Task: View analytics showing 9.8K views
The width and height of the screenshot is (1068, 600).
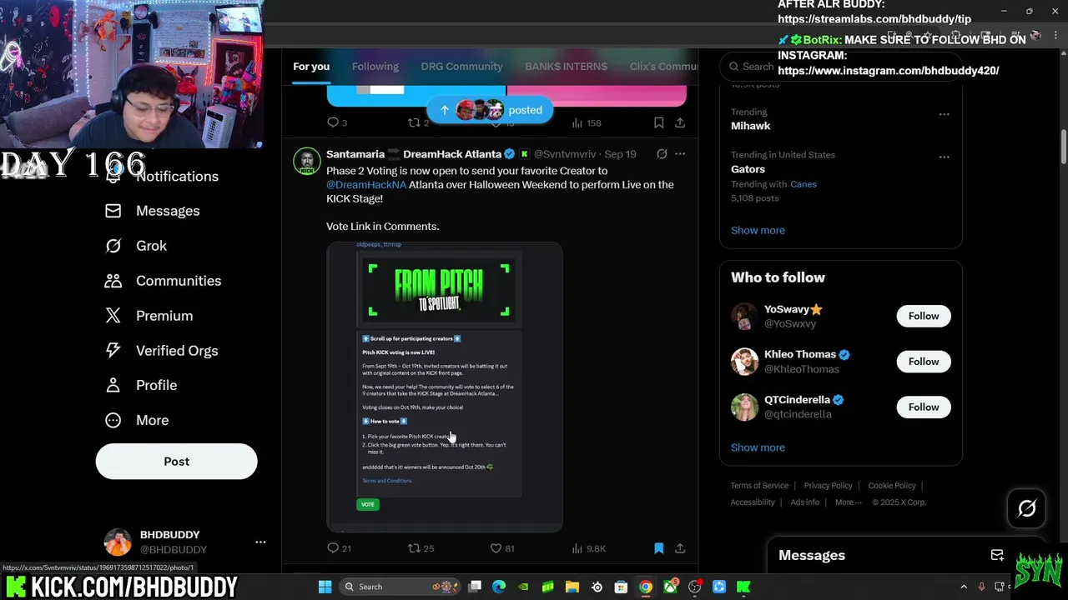Action: click(588, 548)
